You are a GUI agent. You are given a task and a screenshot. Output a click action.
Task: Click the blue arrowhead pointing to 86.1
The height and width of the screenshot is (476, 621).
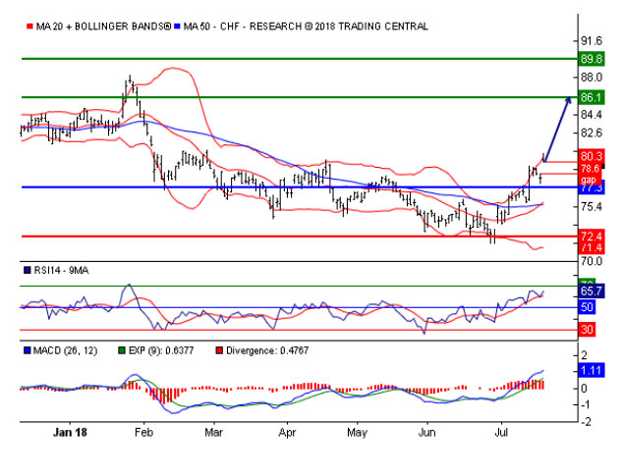click(568, 101)
